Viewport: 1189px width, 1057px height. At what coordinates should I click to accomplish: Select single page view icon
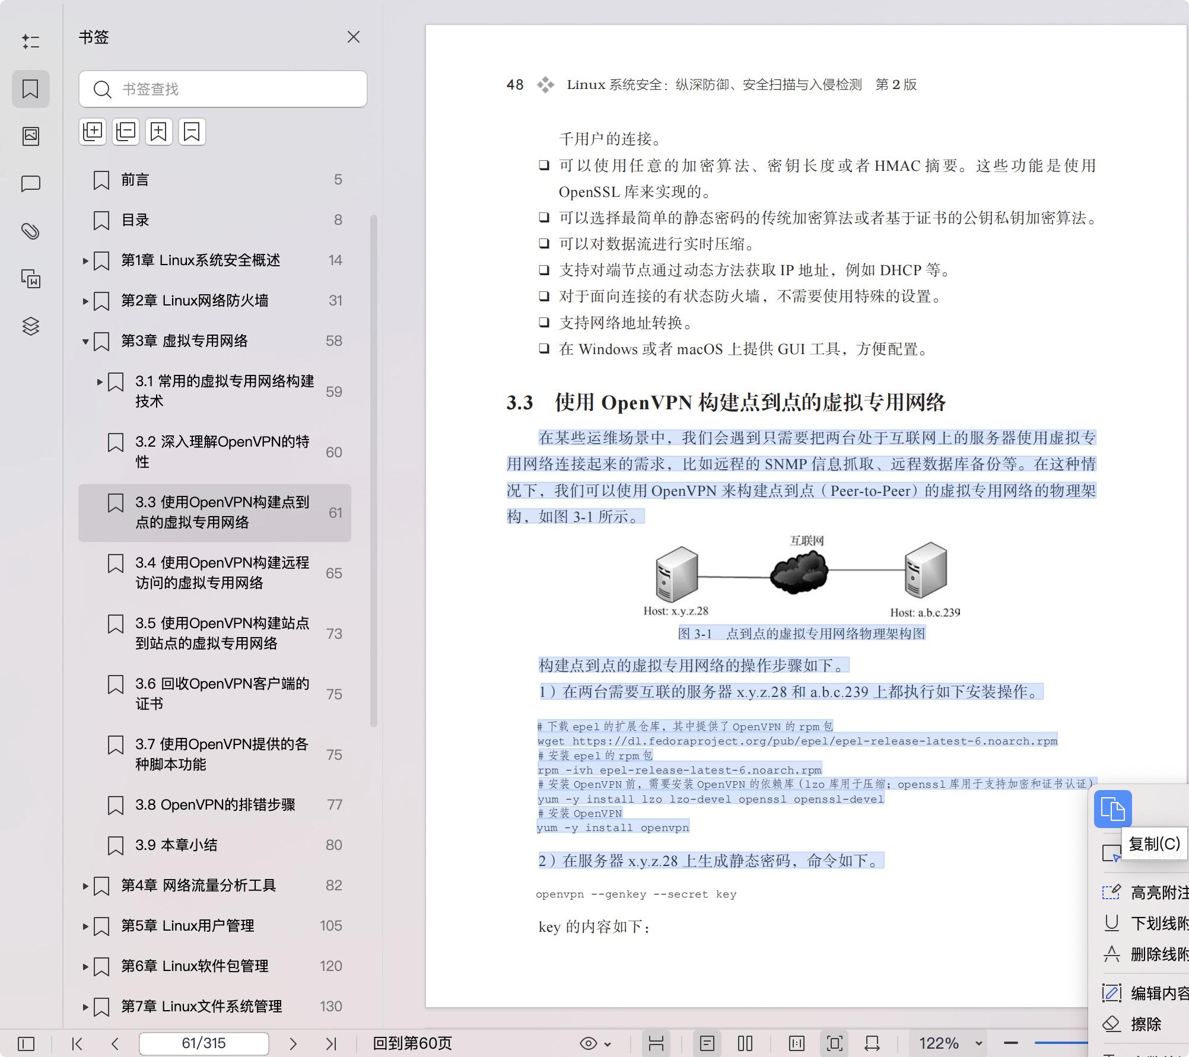click(706, 1043)
